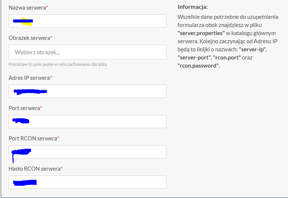Screen dimensions: 288x198
Task: Focus the Hasło RCON serwera field
Action: coord(87,182)
